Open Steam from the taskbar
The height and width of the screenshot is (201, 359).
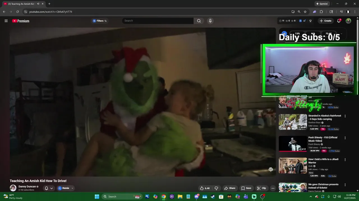(x=213, y=197)
